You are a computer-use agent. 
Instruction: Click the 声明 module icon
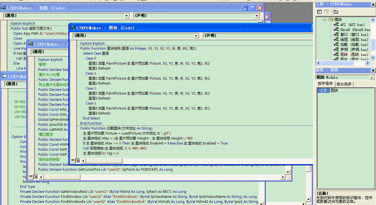pos(336,50)
